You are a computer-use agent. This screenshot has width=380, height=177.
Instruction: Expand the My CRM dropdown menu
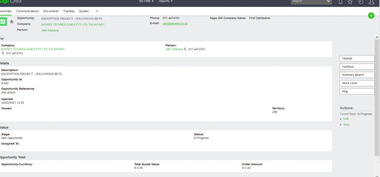[x=146, y=1]
